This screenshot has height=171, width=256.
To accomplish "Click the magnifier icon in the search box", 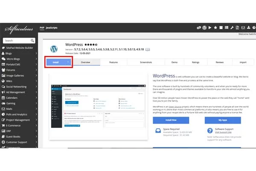I will tap(32, 41).
